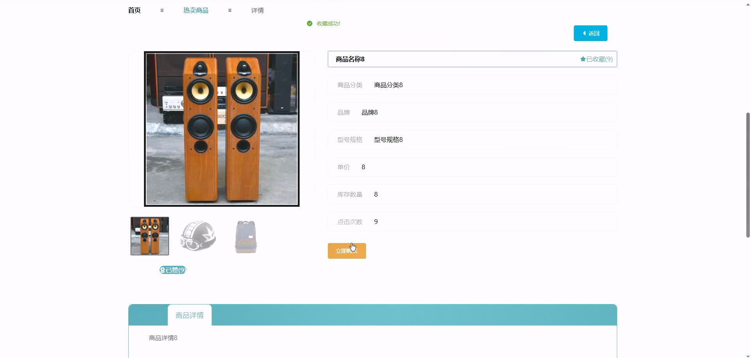Select the helmet thumbnail image

point(198,236)
